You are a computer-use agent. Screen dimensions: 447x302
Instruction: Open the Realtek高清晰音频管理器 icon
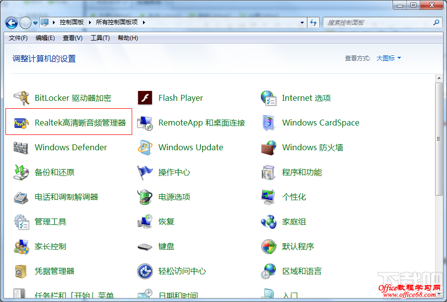click(x=21, y=123)
